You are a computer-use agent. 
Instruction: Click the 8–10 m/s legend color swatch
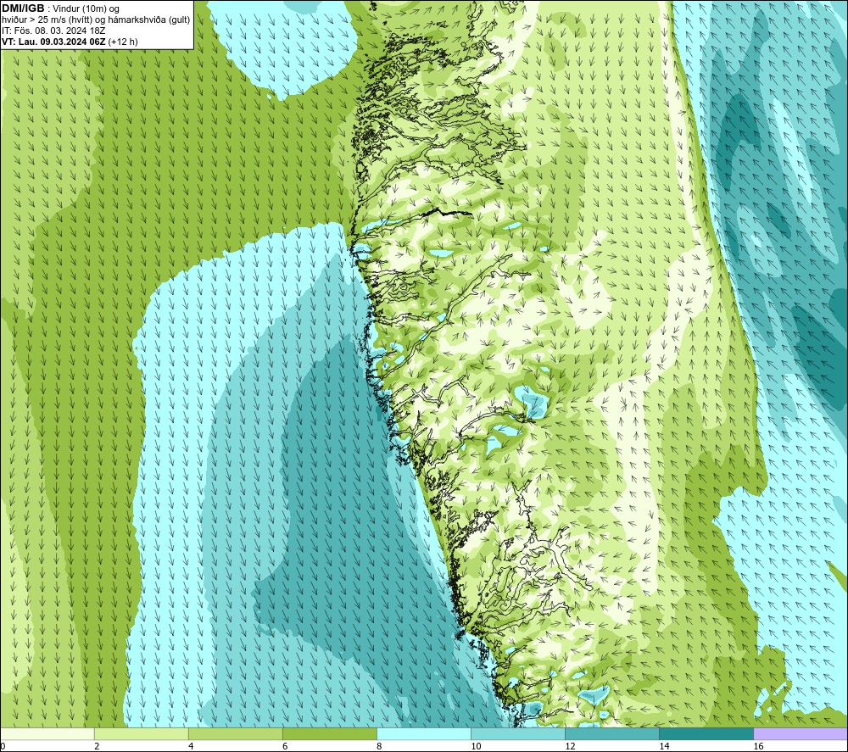tap(423, 734)
